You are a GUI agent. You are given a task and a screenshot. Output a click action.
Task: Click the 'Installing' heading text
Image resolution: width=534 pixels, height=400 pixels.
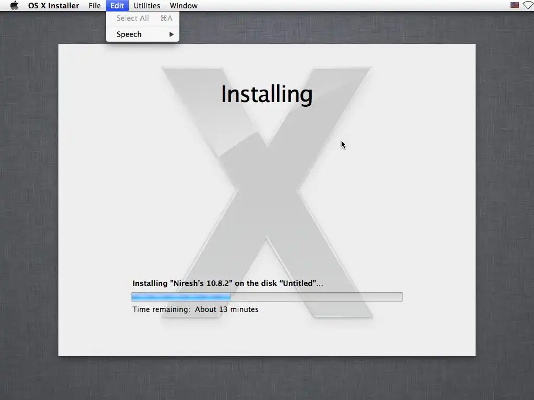[x=266, y=94]
